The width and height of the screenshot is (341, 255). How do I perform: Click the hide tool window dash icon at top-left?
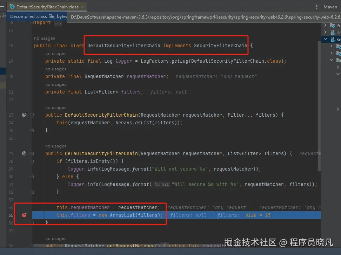click(2, 7)
